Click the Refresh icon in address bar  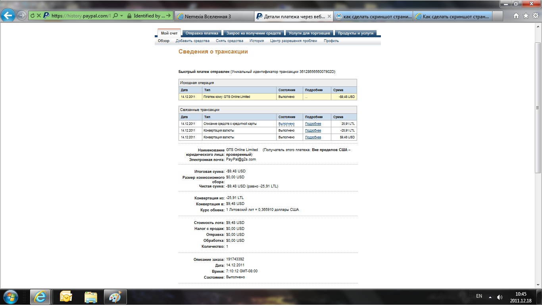[x=33, y=16]
